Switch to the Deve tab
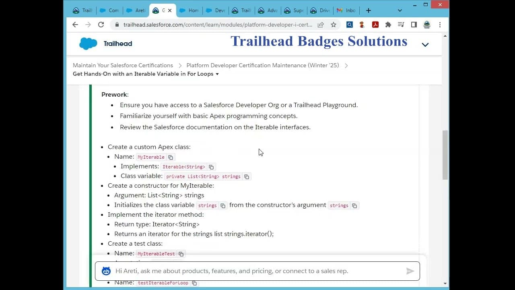Image resolution: width=515 pixels, height=290 pixels. (x=215, y=10)
